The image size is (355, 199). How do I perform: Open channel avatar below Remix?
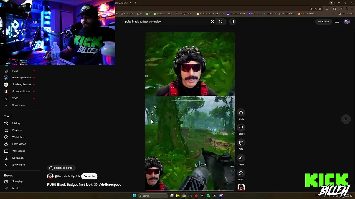coord(241,188)
